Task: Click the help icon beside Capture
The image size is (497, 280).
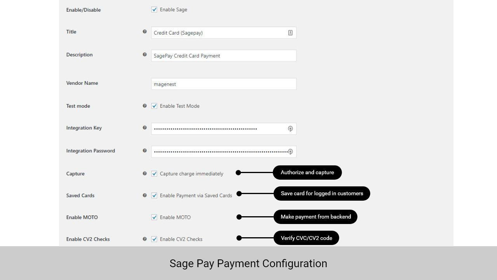Action: pyautogui.click(x=145, y=173)
